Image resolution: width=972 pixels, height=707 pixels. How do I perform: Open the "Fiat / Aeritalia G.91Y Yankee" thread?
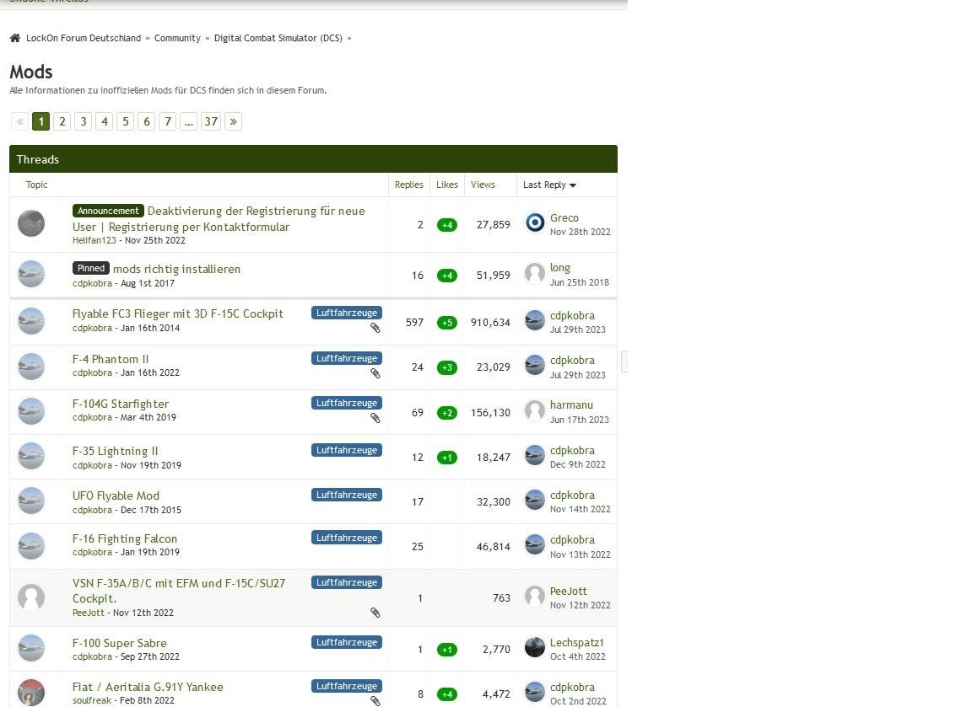tap(148, 687)
